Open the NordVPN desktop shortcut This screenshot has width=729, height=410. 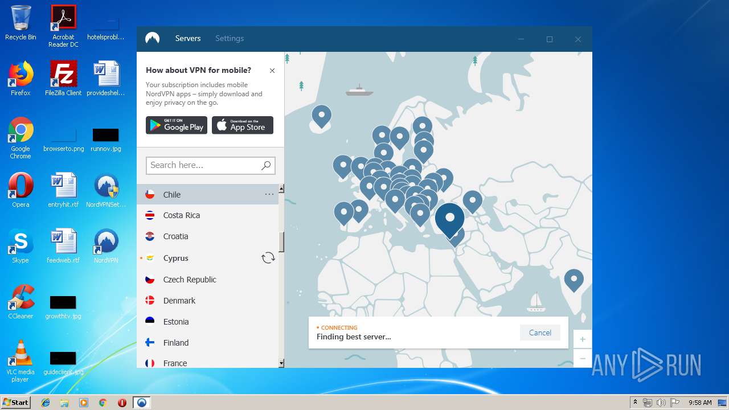click(x=106, y=246)
